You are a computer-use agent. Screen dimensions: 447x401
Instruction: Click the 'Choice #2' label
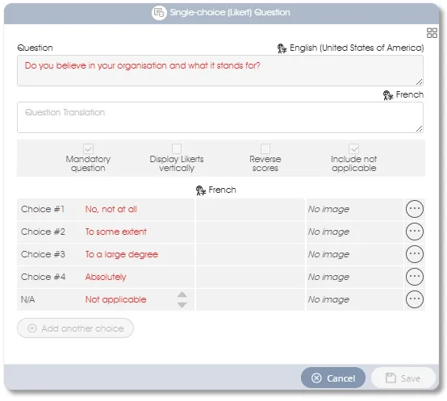43,232
